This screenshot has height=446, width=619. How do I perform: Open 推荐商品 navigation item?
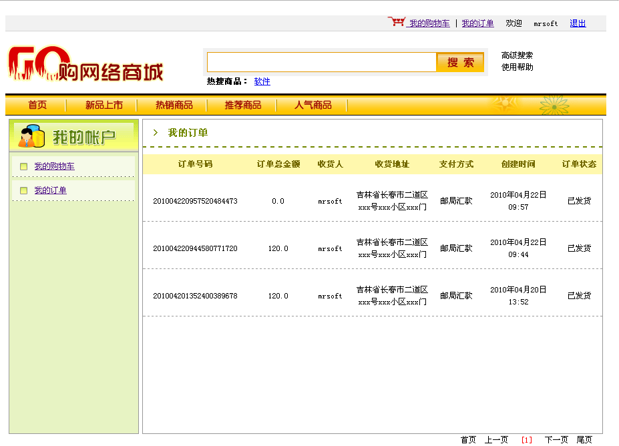[x=243, y=105]
